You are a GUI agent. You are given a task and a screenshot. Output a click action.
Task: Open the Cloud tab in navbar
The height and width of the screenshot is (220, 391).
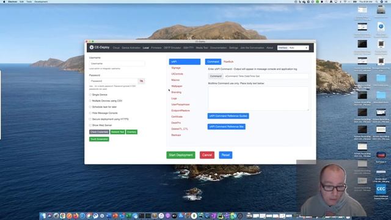(x=116, y=48)
